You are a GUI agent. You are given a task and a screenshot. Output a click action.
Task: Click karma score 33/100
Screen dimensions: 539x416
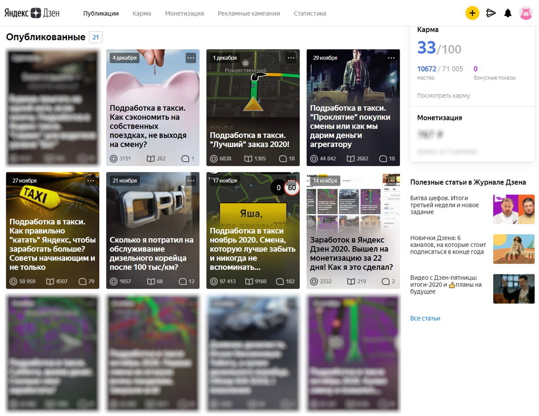tap(439, 48)
